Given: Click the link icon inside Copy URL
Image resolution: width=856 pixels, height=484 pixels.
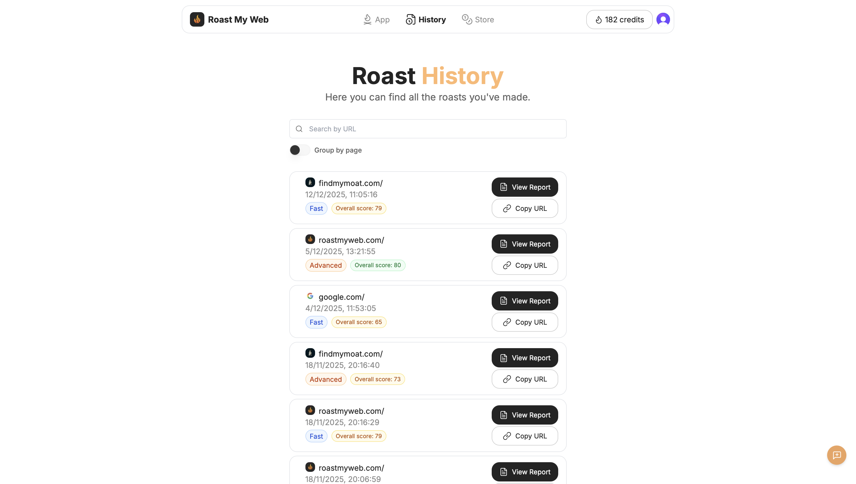Looking at the screenshot, I should tap(507, 208).
